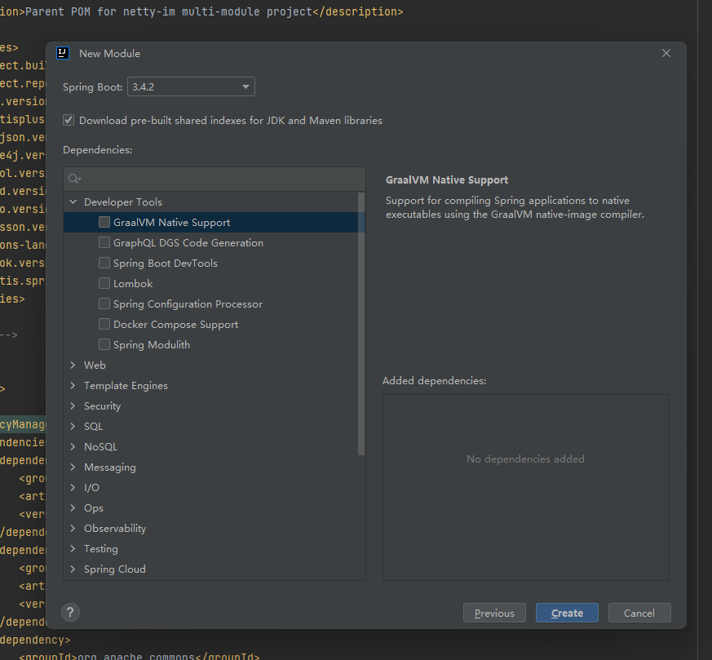Click the Security category label
Image resolution: width=712 pixels, height=660 pixels.
coord(102,406)
